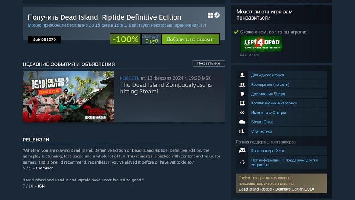The image size is (355, 200).
Task: Click the -100% discount badge
Action: (x=125, y=40)
